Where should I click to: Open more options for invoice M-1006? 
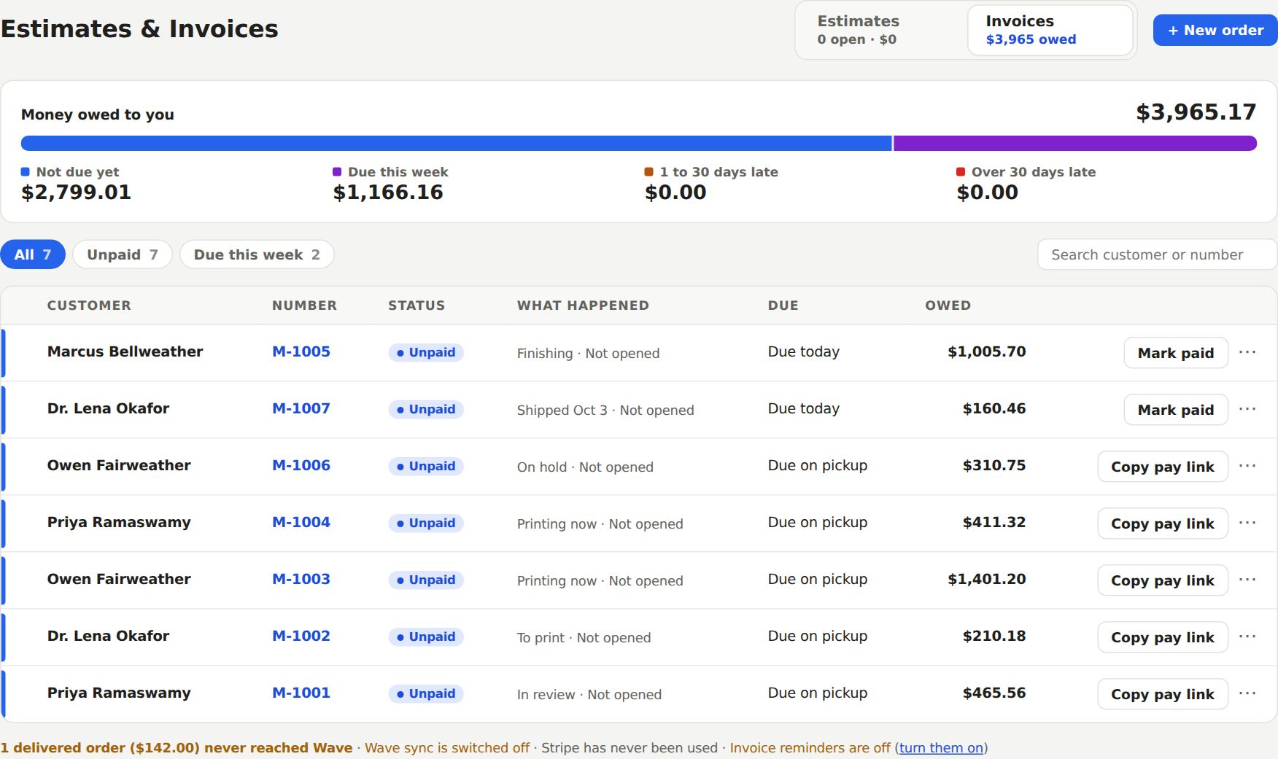tap(1247, 466)
